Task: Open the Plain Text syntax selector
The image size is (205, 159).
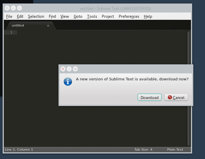Action: click(175, 149)
